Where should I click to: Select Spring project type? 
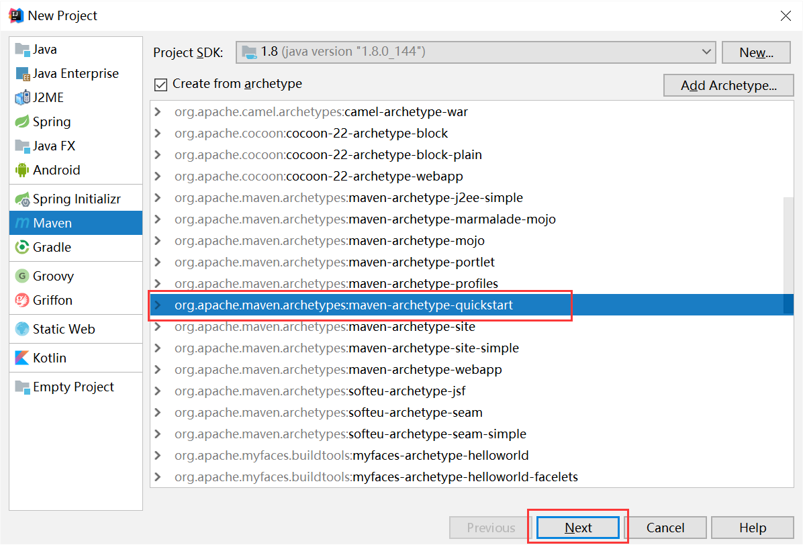(x=76, y=121)
